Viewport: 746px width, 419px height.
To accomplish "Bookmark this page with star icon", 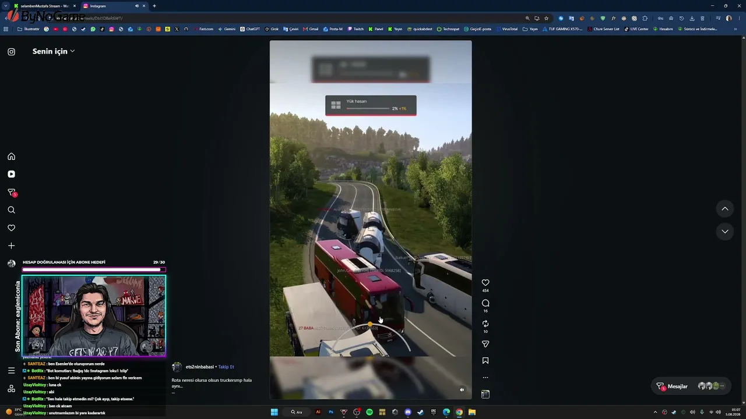I will (546, 19).
